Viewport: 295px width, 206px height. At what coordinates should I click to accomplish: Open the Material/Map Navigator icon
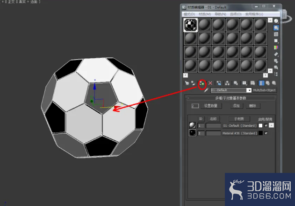[276, 74]
